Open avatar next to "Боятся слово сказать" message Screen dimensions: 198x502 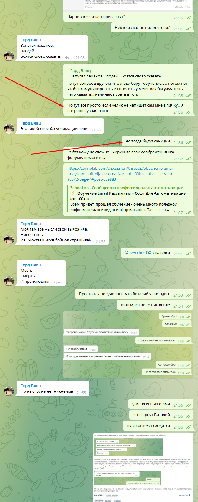tap(9, 56)
